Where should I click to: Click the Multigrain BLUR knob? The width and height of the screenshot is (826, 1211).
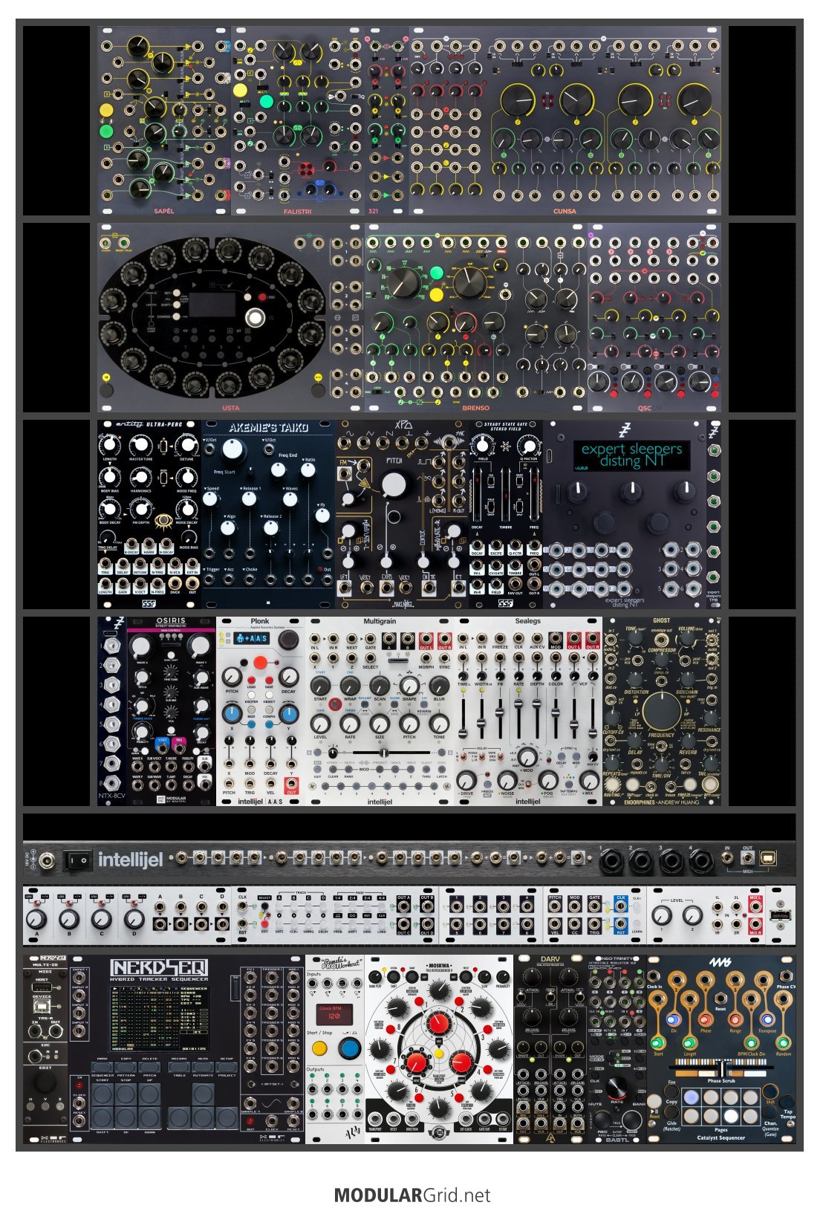point(439,686)
